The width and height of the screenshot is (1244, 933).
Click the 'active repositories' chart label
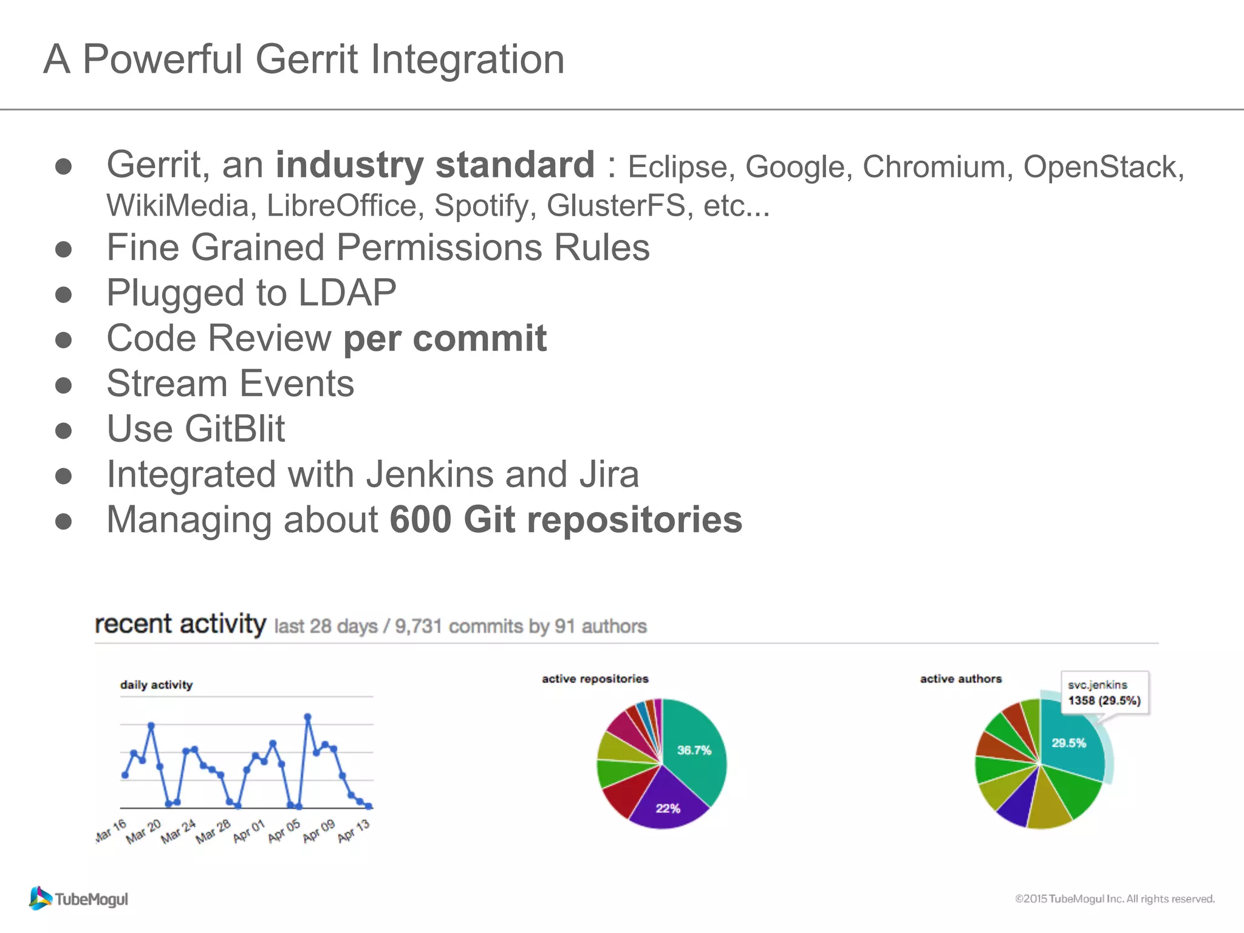(x=595, y=679)
